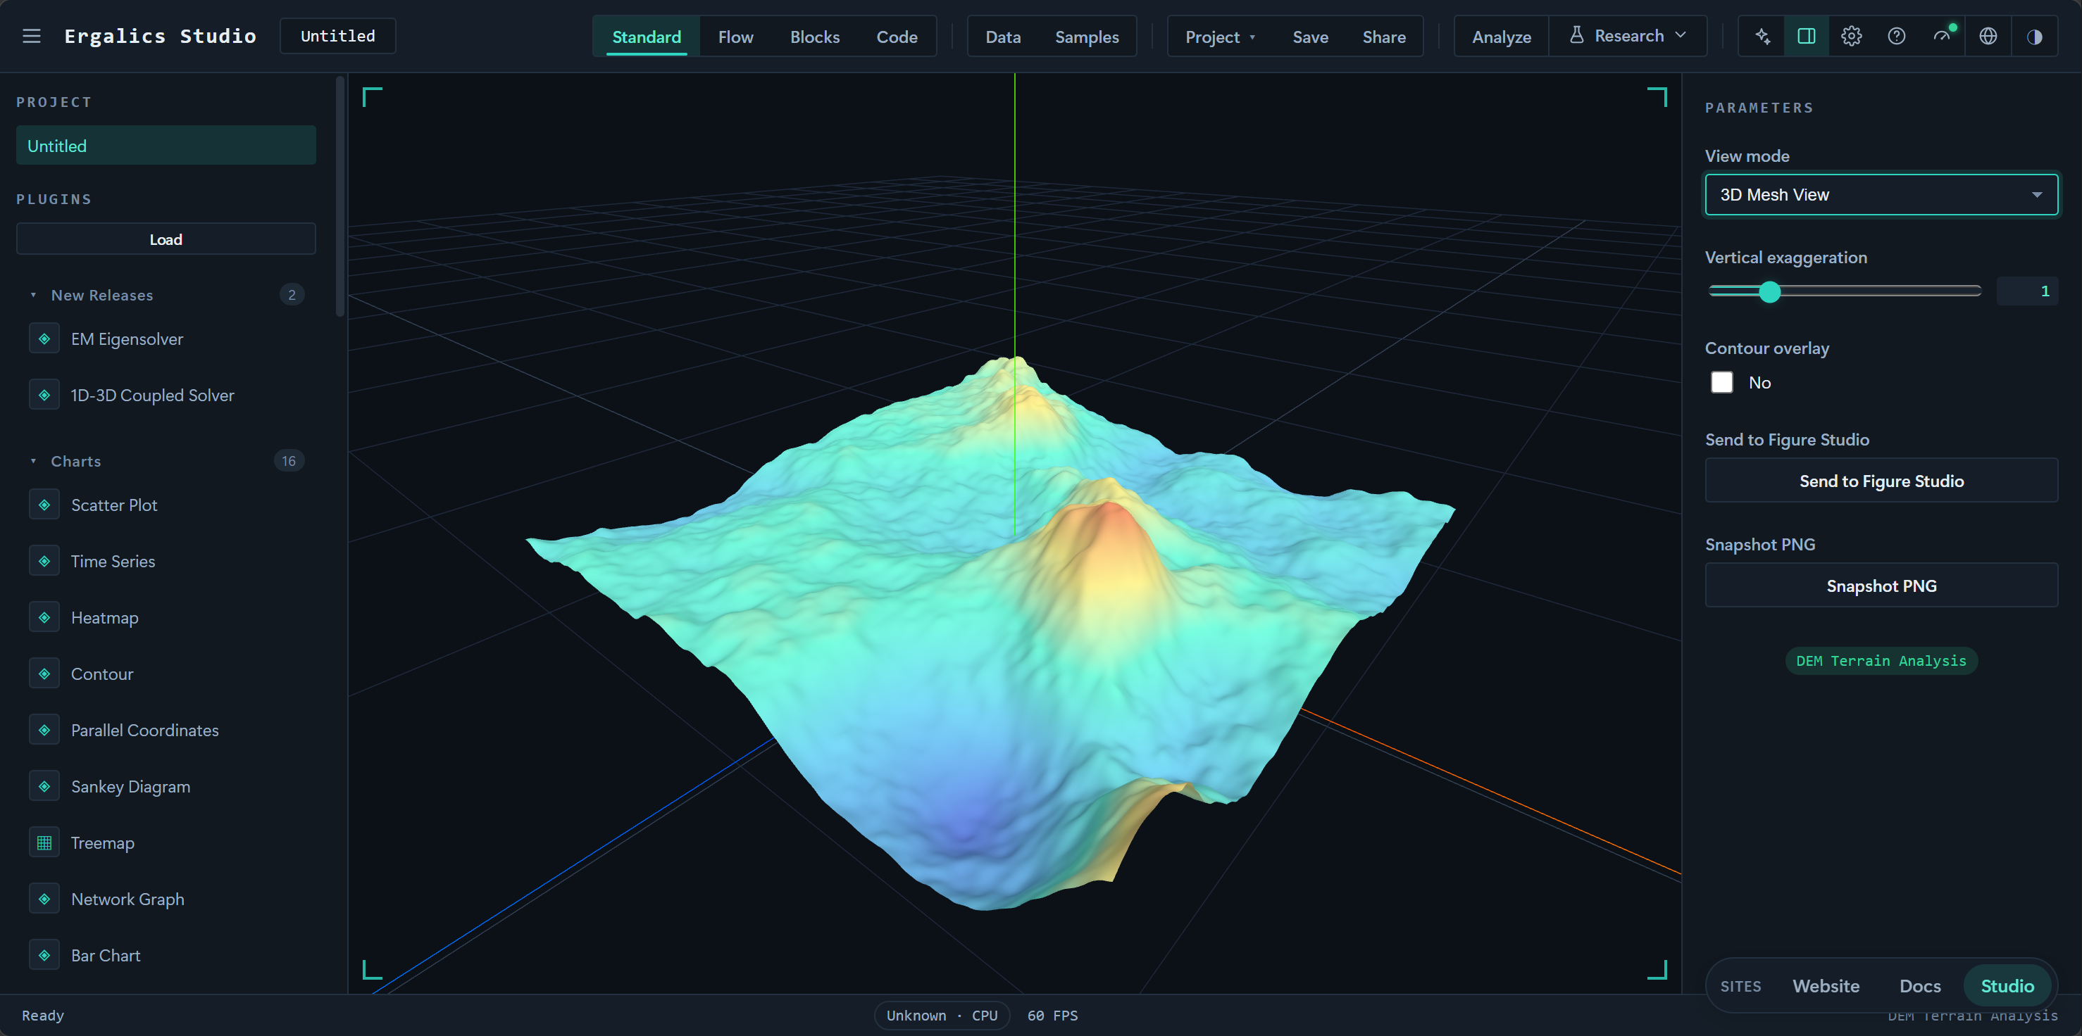2082x1036 pixels.
Task: Toggle the side panel layout icon
Action: tap(1807, 37)
